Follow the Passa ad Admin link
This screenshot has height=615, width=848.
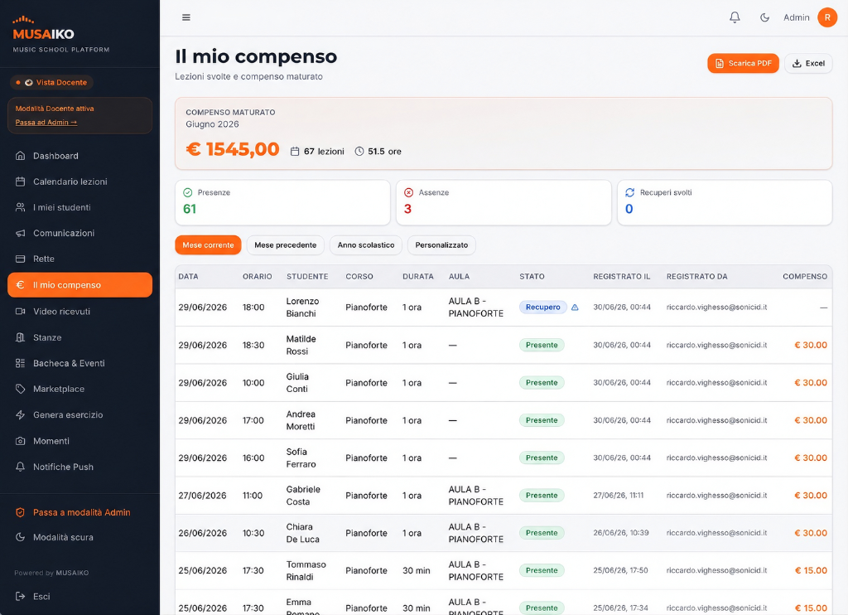pos(46,123)
